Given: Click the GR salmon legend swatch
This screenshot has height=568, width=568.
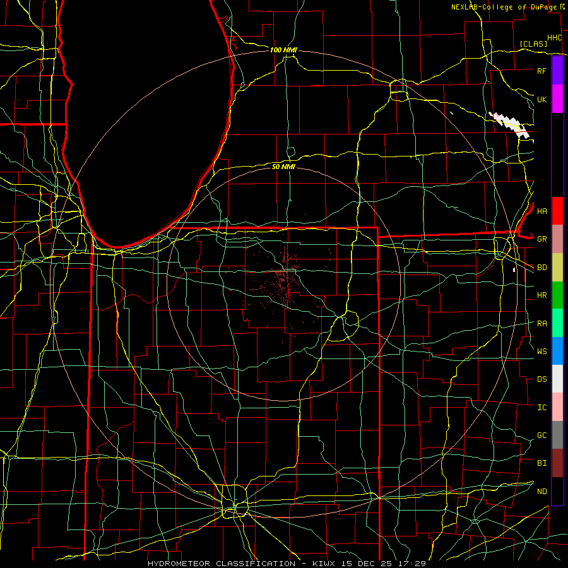Looking at the screenshot, I should 557,239.
